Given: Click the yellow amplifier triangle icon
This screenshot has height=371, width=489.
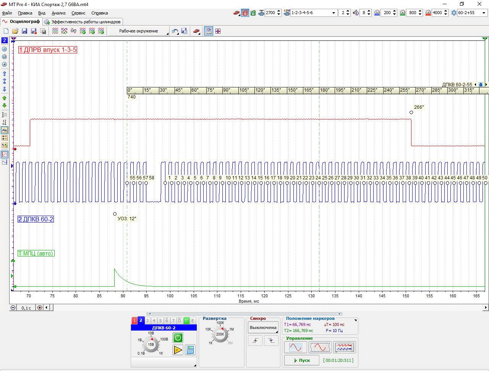Looking at the screenshot, I should (x=178, y=350).
